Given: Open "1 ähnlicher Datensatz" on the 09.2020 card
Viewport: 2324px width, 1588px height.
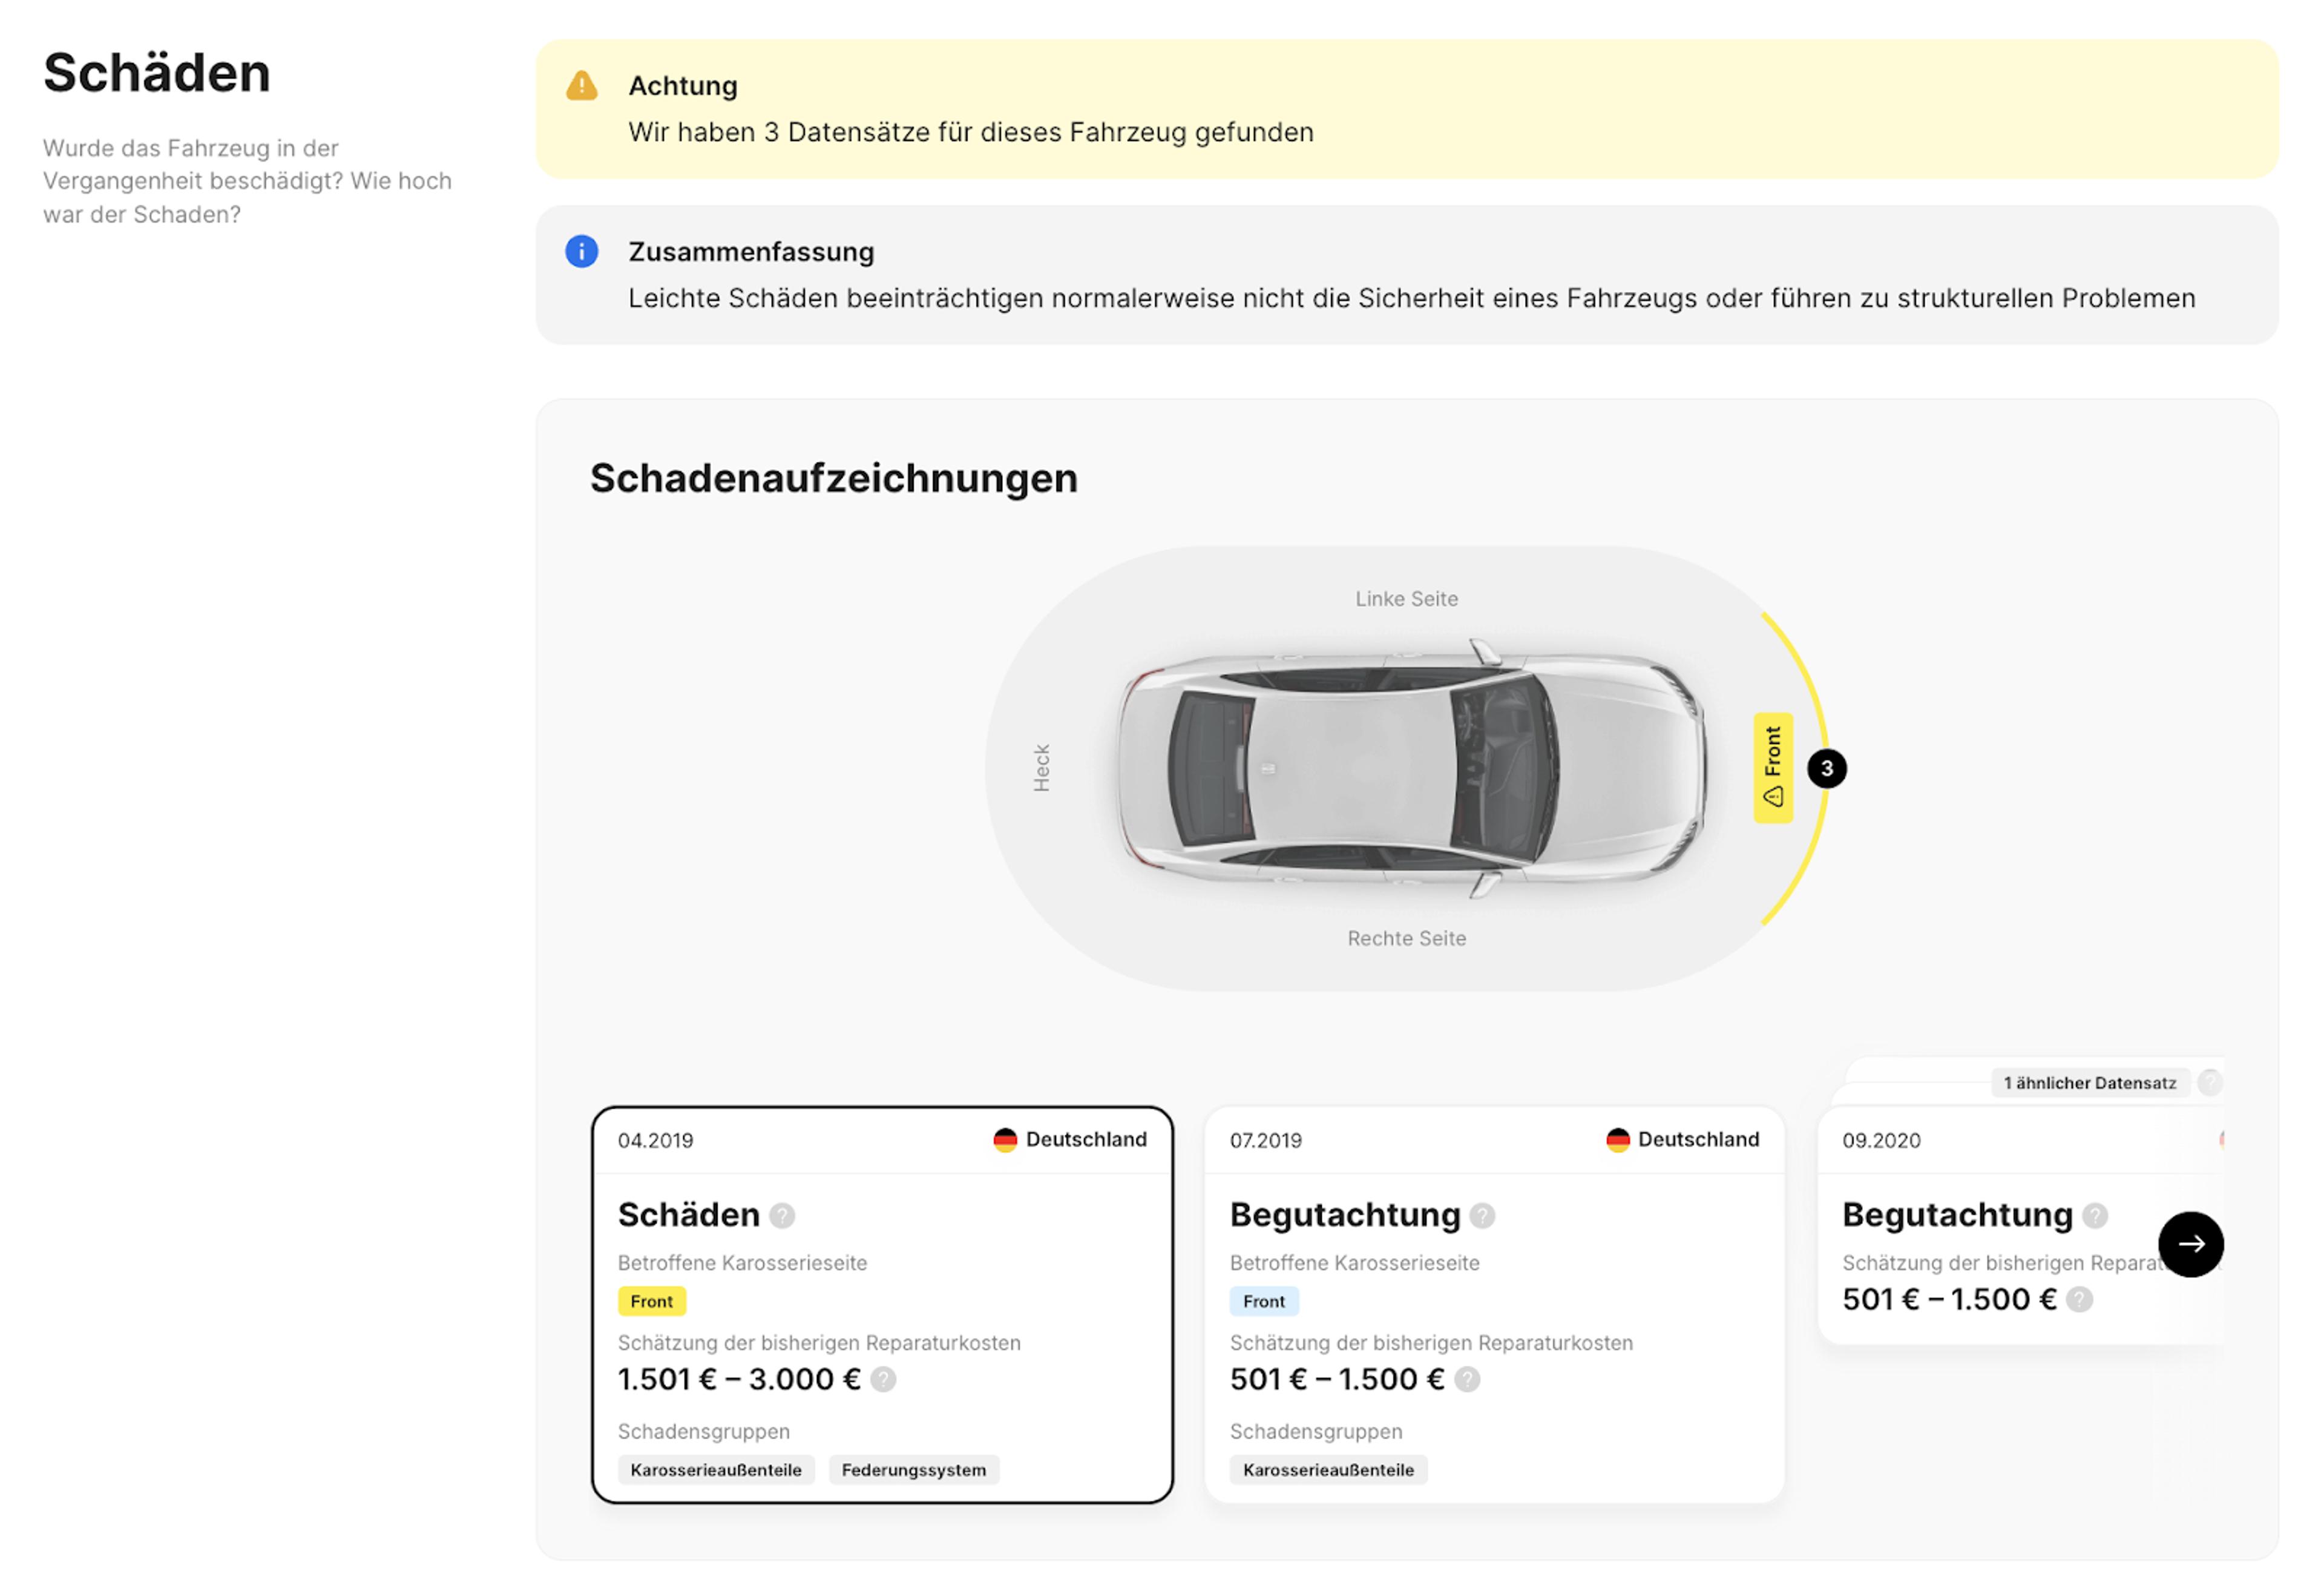Looking at the screenshot, I should 2090,1082.
